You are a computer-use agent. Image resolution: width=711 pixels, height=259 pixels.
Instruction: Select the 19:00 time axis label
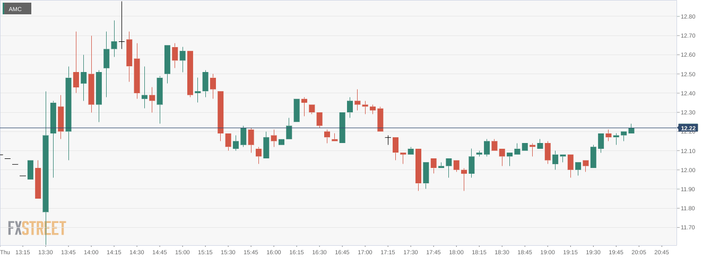pos(548,252)
